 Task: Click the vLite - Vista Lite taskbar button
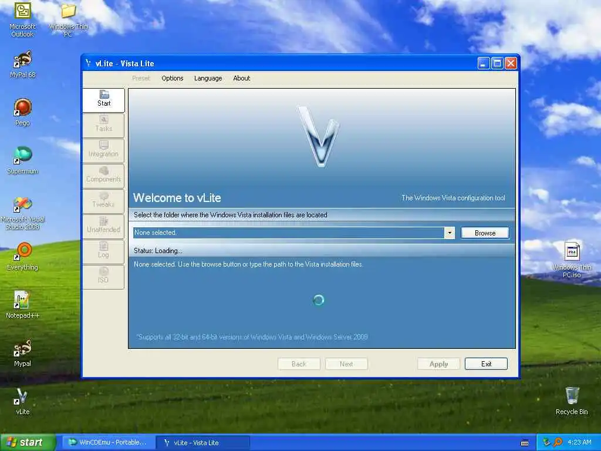point(202,443)
